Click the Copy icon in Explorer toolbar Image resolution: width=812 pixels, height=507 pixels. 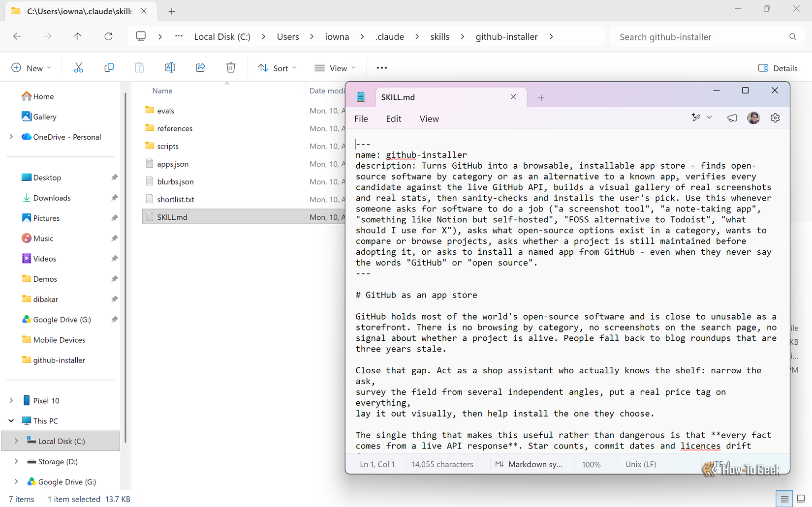tap(109, 68)
